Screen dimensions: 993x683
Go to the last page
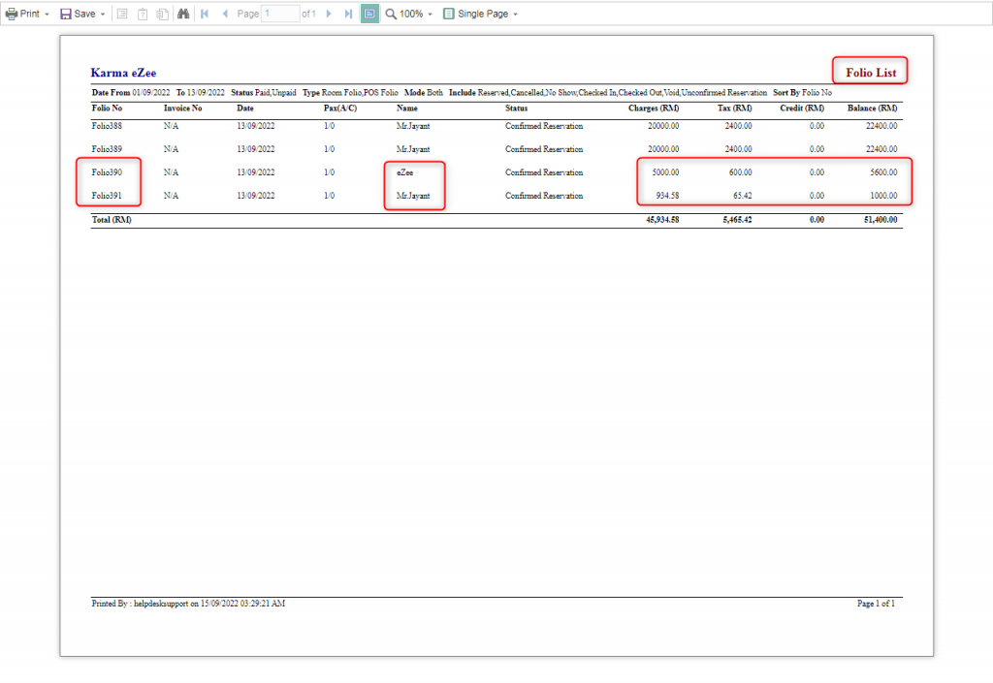[348, 14]
